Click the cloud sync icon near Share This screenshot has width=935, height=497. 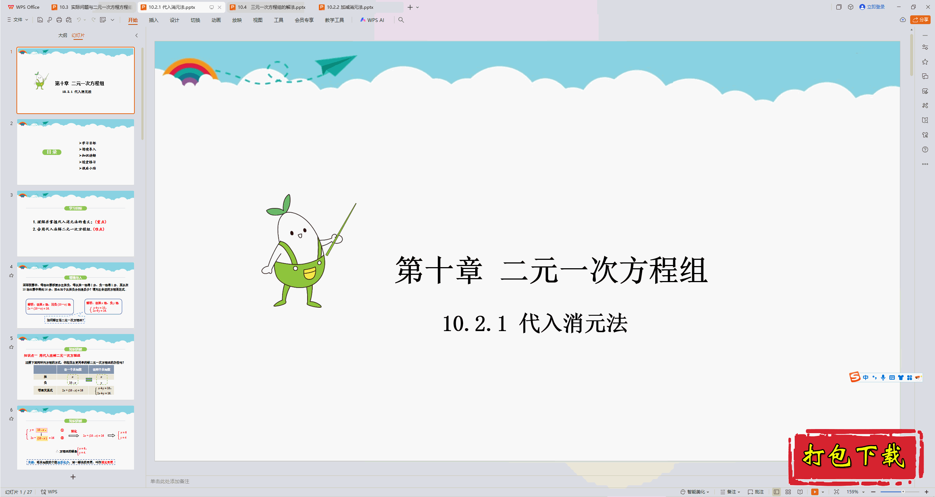tap(903, 20)
